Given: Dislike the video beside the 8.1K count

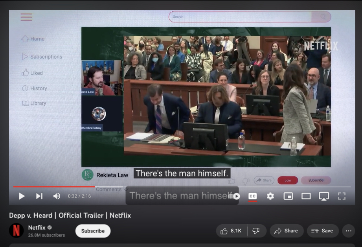Looking at the screenshot, I should (257, 231).
